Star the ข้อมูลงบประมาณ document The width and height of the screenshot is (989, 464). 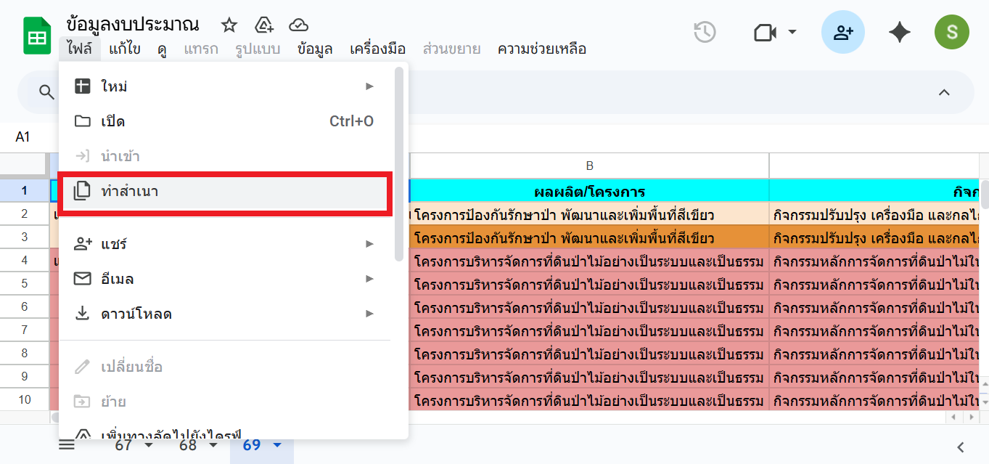pyautogui.click(x=229, y=25)
